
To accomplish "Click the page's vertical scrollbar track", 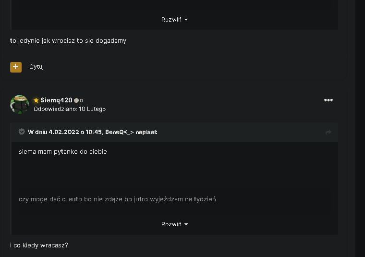I will click(360, 129).
